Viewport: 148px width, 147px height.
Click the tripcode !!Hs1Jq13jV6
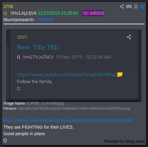(23, 13)
